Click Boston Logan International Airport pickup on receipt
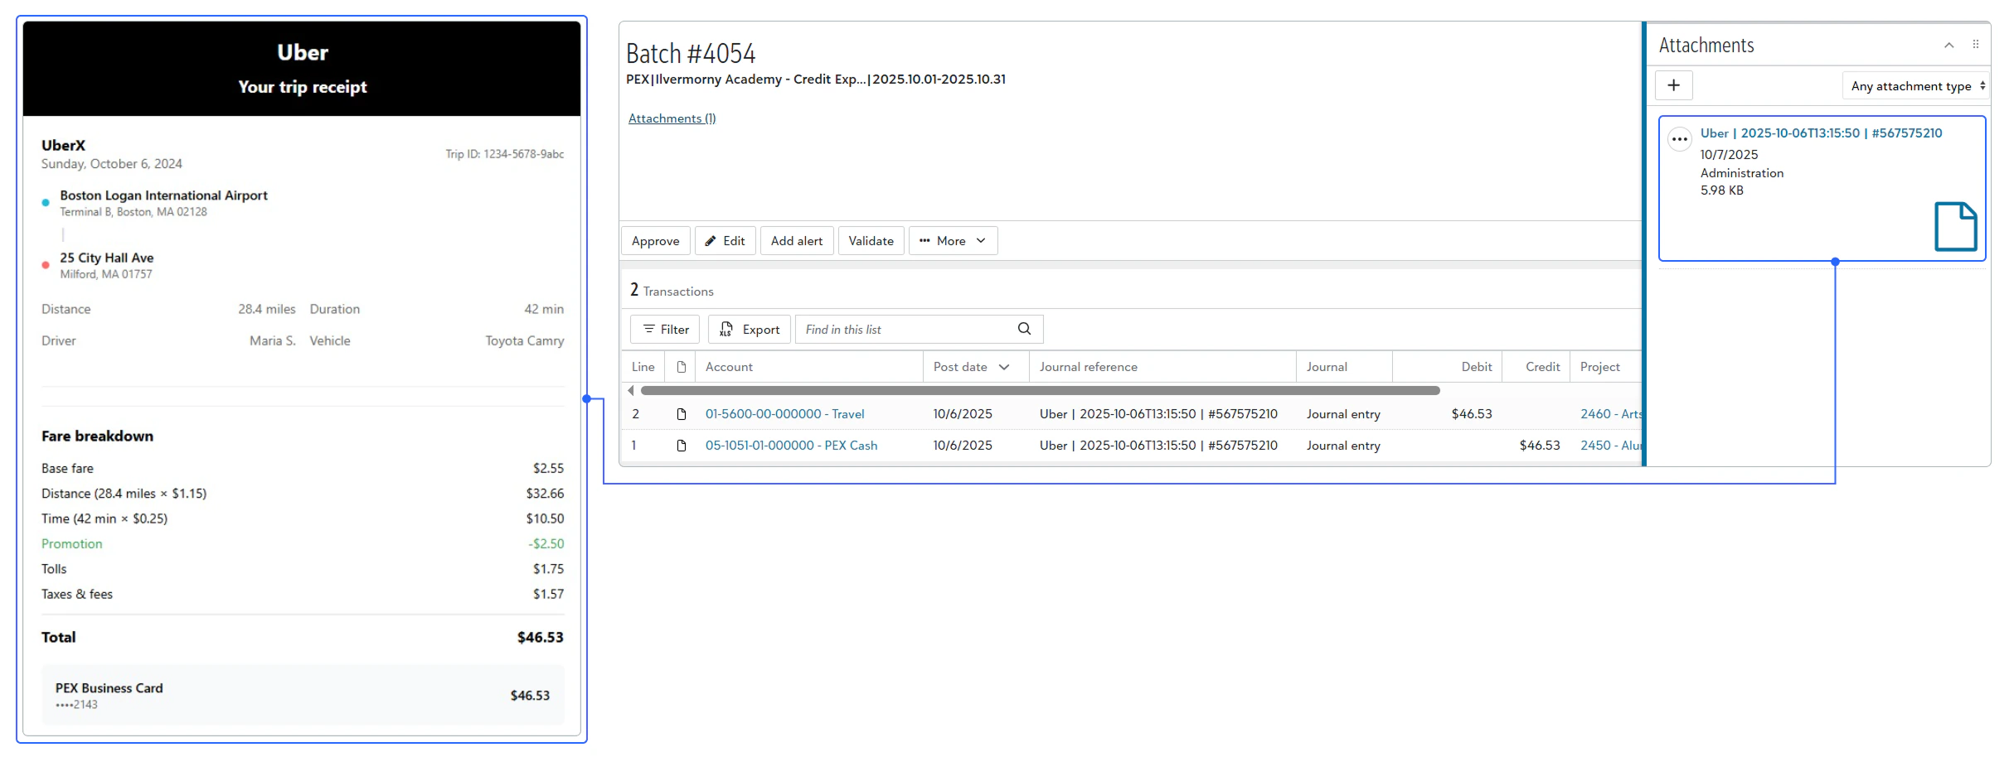 click(163, 195)
